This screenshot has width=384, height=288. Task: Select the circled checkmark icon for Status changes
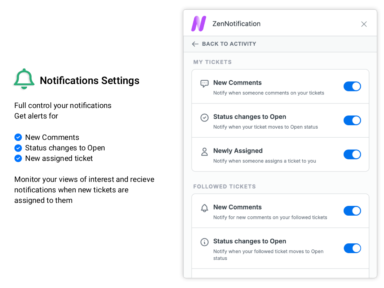[204, 117]
